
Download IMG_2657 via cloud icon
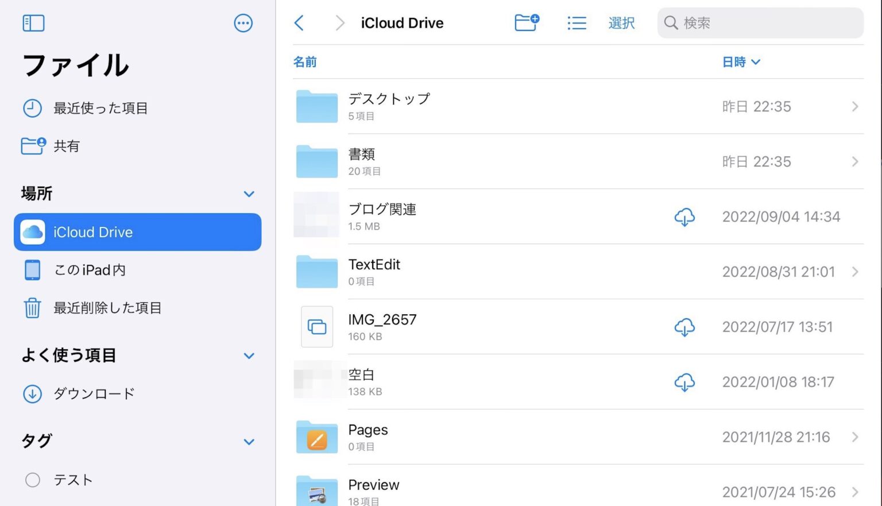[x=684, y=327]
